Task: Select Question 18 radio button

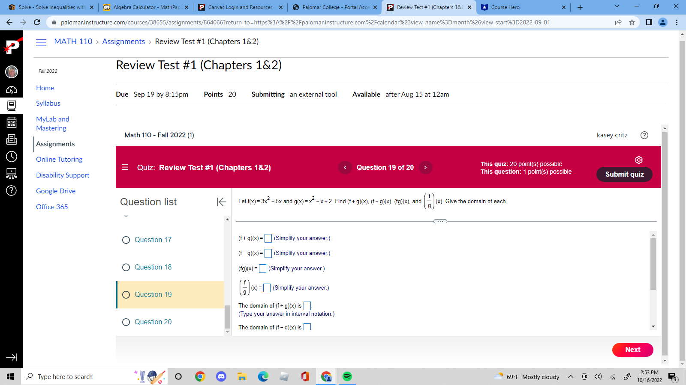Action: coord(126,267)
